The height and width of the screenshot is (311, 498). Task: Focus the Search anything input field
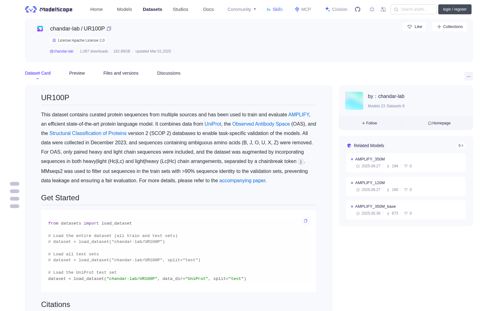pyautogui.click(x=414, y=9)
